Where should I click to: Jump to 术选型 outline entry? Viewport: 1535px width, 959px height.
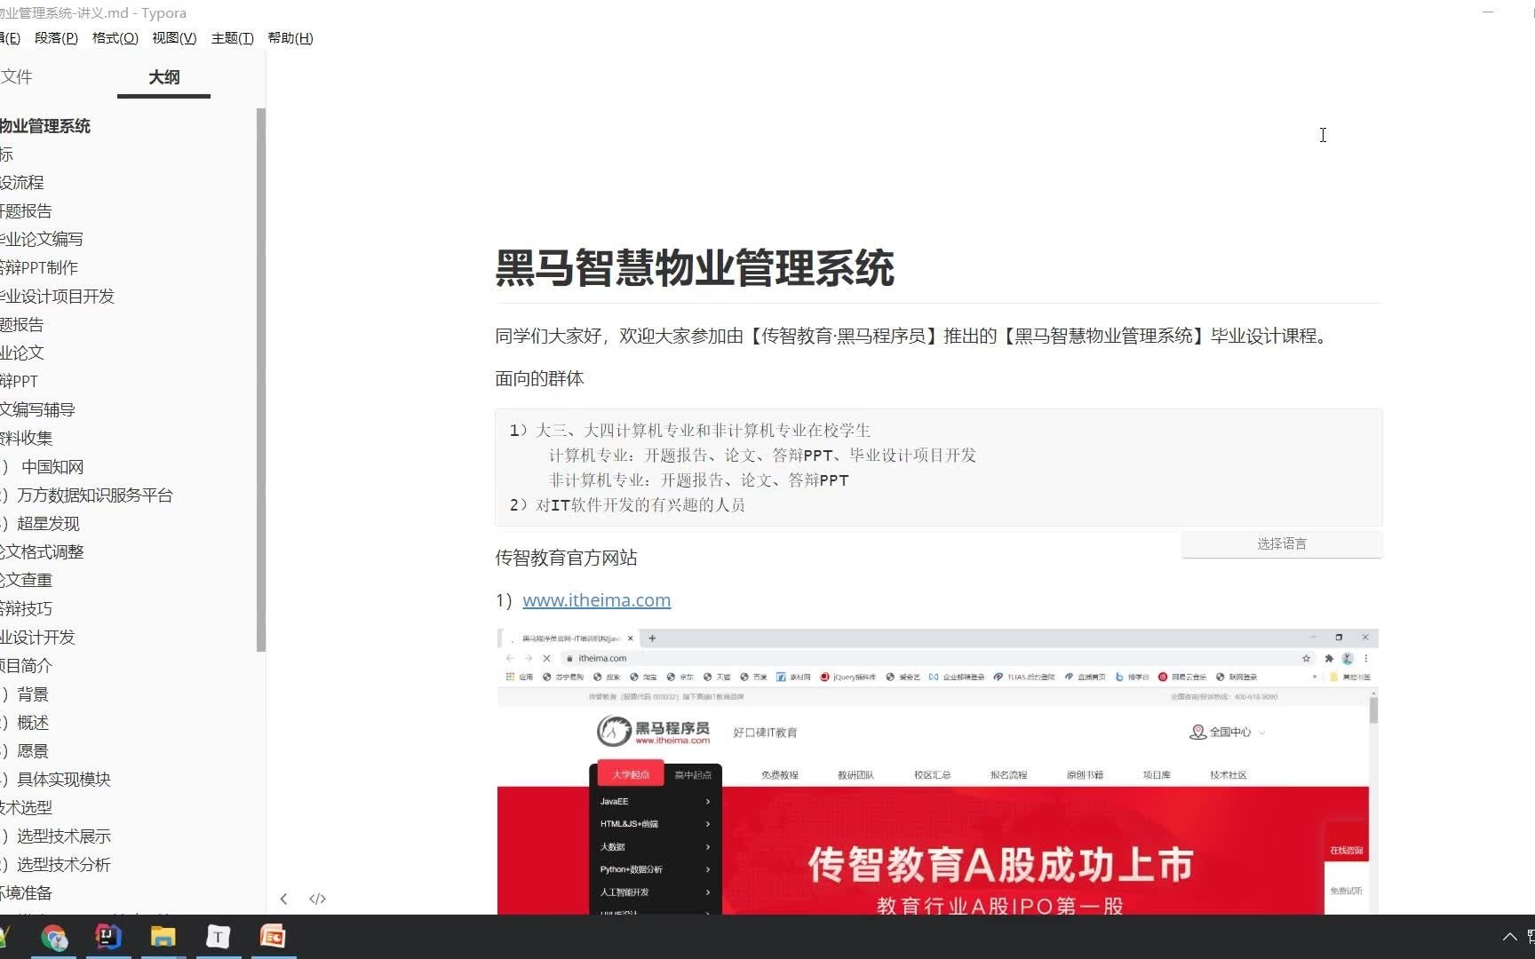[26, 808]
